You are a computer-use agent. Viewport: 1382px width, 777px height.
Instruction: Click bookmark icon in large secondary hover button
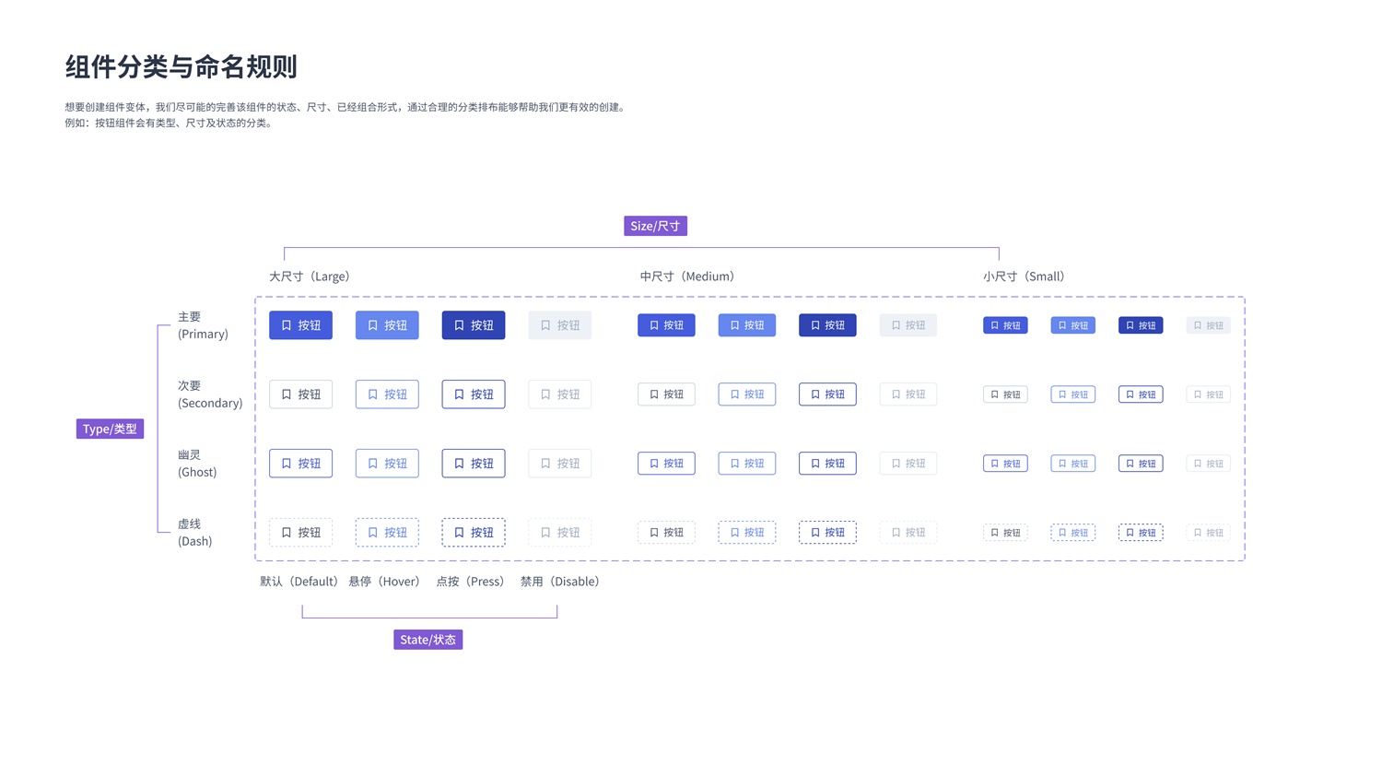(373, 394)
